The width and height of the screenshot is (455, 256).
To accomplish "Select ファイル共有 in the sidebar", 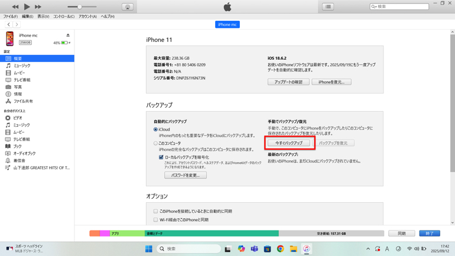I will point(23,101).
